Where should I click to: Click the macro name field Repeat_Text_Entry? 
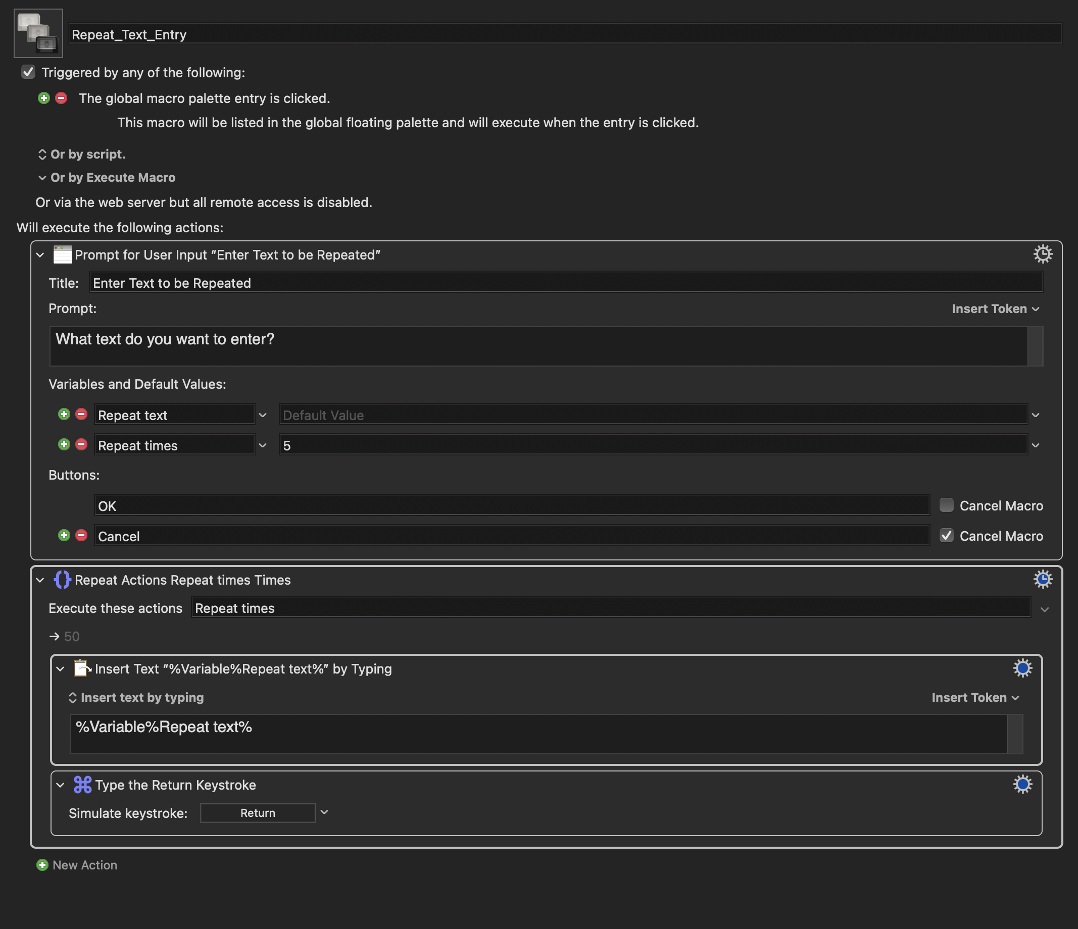coord(564,34)
